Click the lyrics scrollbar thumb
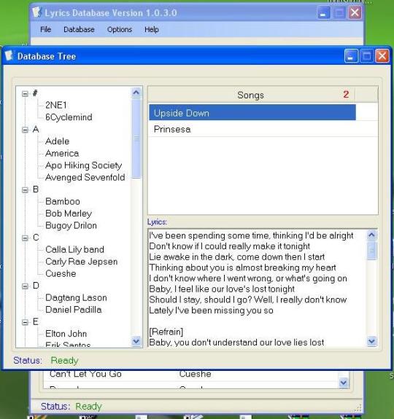Screen dimensions: 394x419 click(371, 250)
